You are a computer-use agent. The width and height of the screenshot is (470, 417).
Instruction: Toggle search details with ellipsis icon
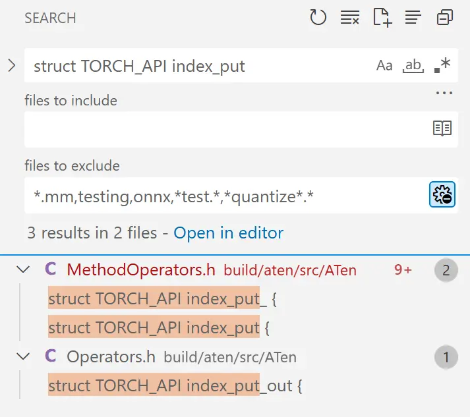click(444, 93)
